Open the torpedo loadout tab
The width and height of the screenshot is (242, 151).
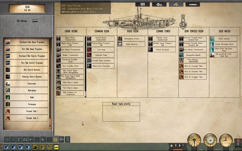[193, 5]
